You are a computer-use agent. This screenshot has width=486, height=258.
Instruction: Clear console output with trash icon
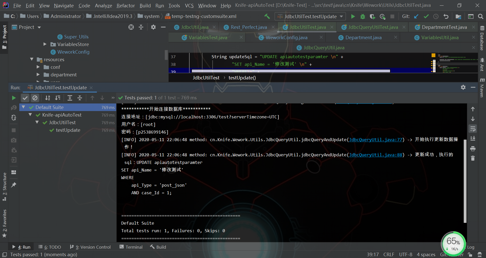[473, 158]
